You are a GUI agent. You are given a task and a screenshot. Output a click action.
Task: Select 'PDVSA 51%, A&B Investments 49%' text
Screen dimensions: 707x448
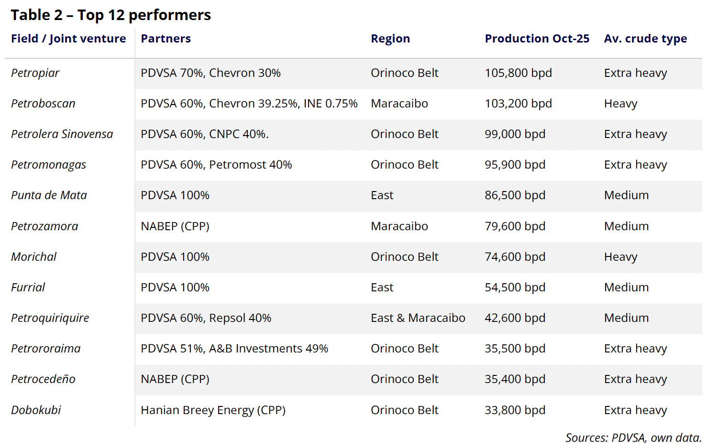(234, 349)
